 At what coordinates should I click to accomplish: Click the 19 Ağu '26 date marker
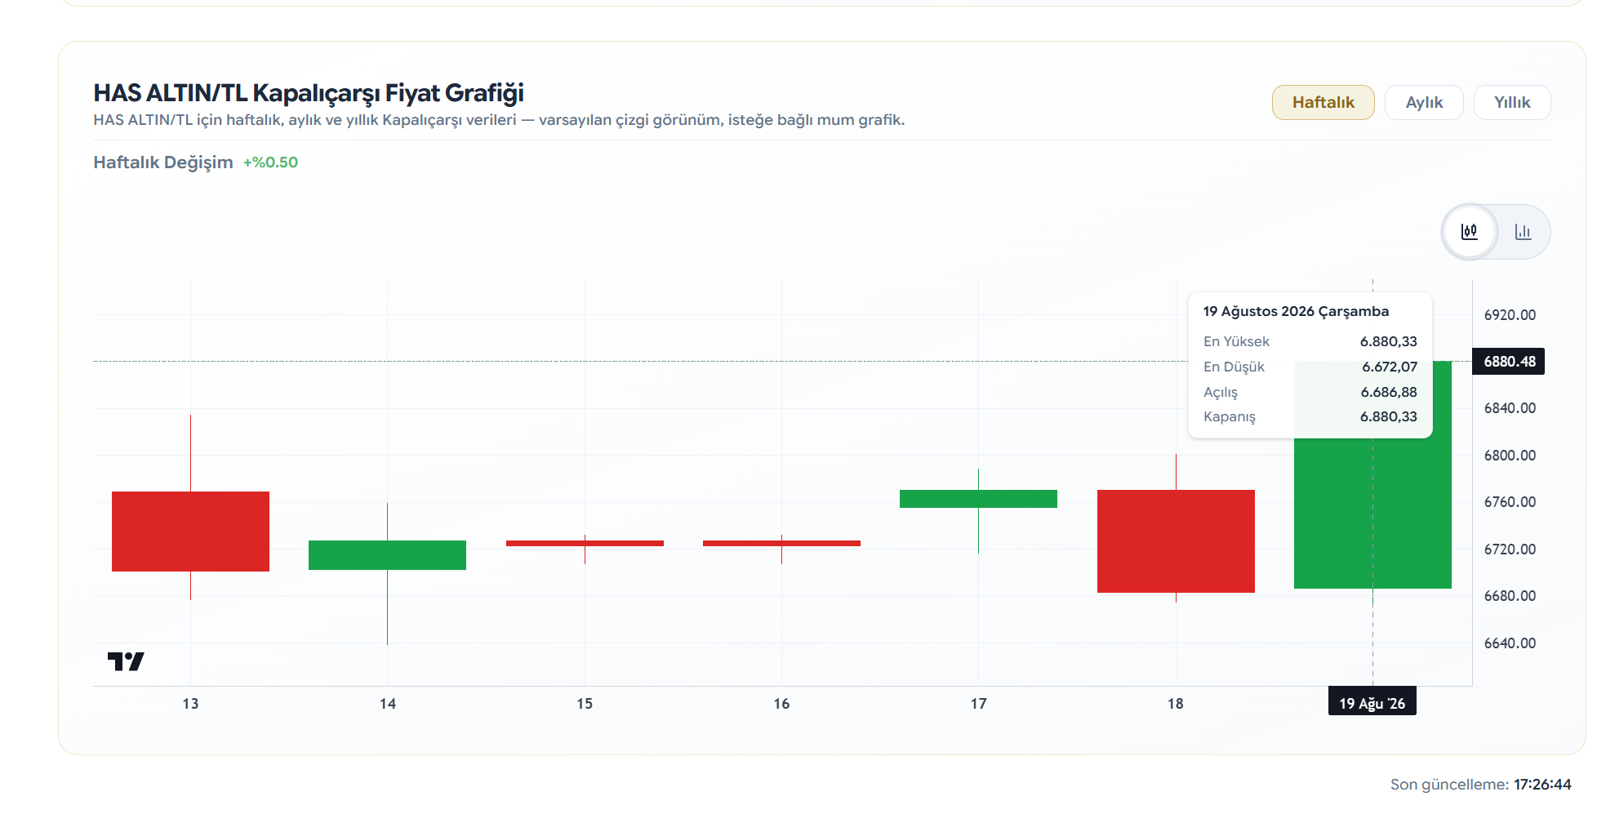(1372, 703)
